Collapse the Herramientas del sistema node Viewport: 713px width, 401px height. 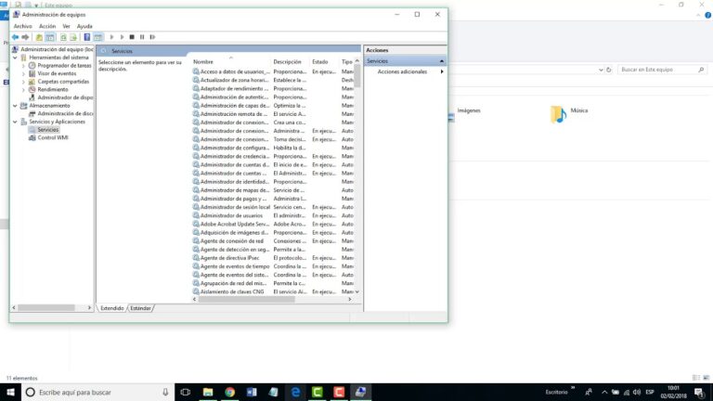[15, 58]
